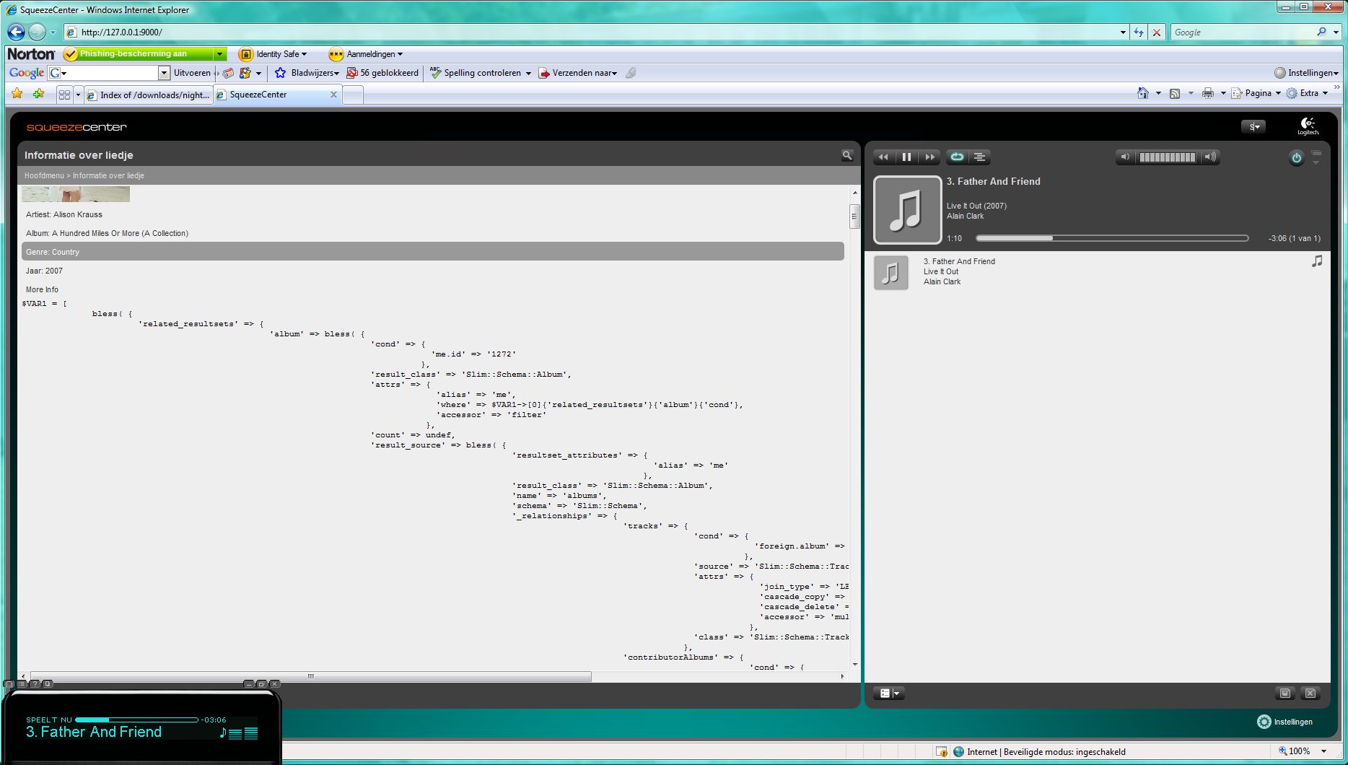Skip to the next track
Viewport: 1348px width, 765px height.
pos(930,157)
